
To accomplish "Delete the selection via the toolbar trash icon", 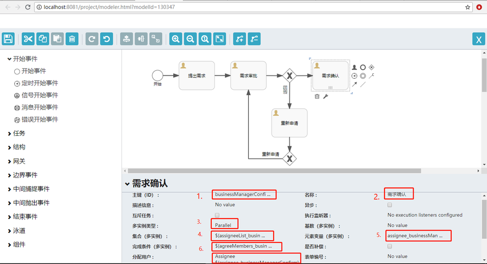I will pyautogui.click(x=72, y=39).
